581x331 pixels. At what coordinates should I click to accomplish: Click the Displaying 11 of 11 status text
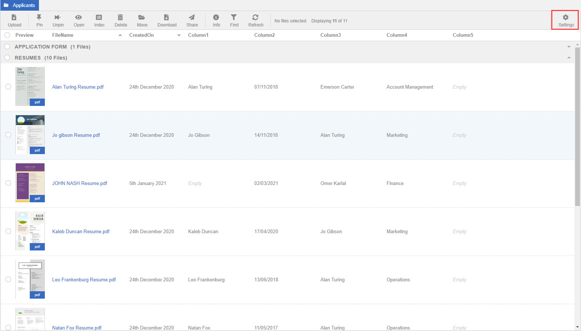coord(329,21)
